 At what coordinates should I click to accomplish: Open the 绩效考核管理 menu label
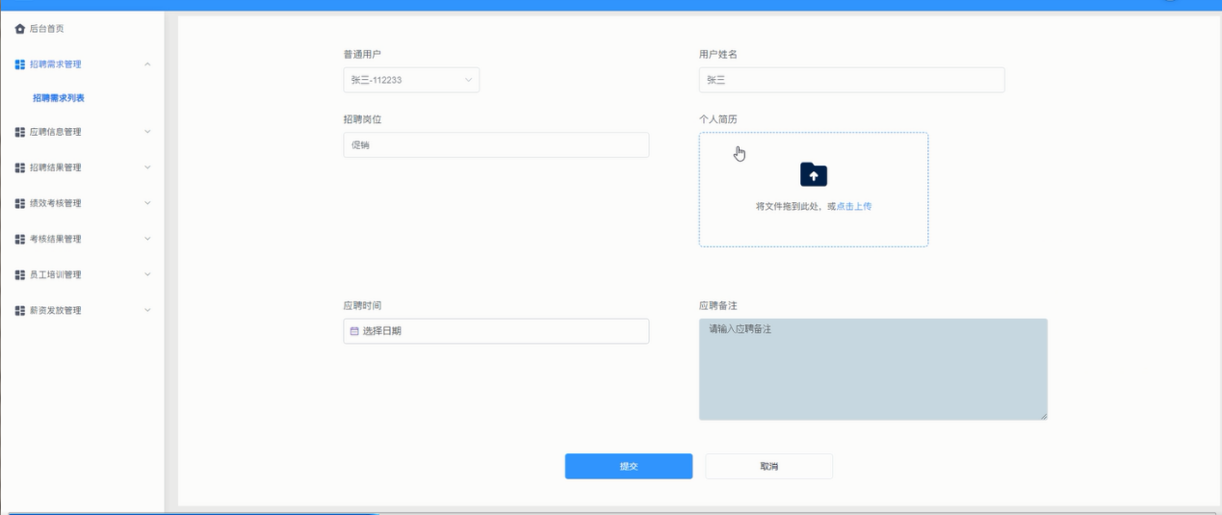(x=56, y=203)
